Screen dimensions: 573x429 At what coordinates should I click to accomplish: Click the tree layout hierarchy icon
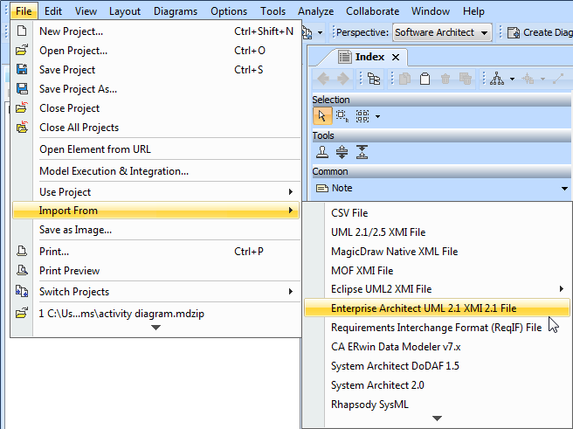tap(497, 80)
